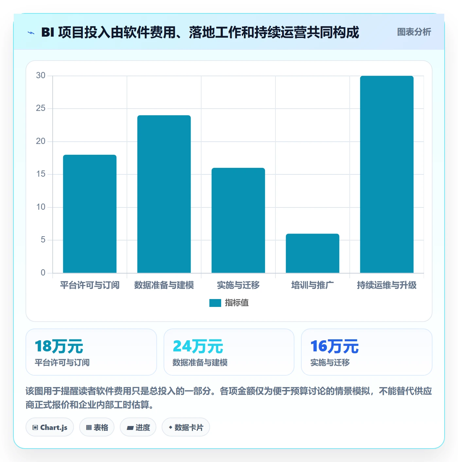
Task: Open the 18万元 平台许可与订阅 data card
Action: pos(91,352)
